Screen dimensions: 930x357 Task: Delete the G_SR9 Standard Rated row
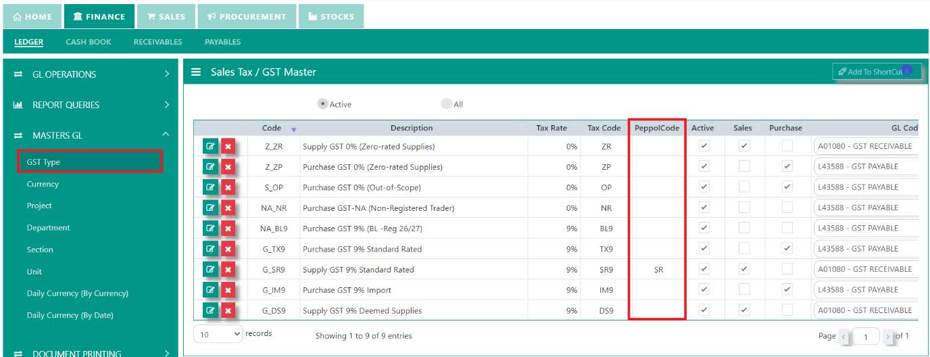coord(228,269)
